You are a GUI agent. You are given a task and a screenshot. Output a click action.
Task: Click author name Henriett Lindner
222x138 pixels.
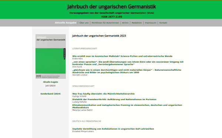point(80,75)
